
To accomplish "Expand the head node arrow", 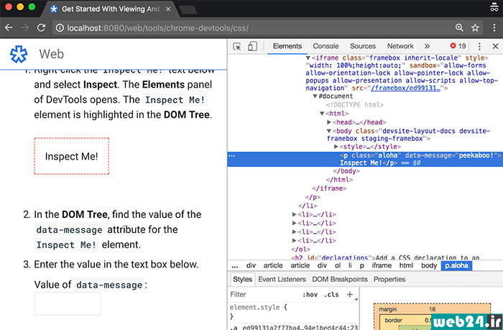I will coord(329,122).
